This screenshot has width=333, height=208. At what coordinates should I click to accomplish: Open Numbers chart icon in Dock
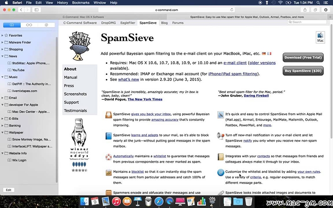click(x=201, y=201)
